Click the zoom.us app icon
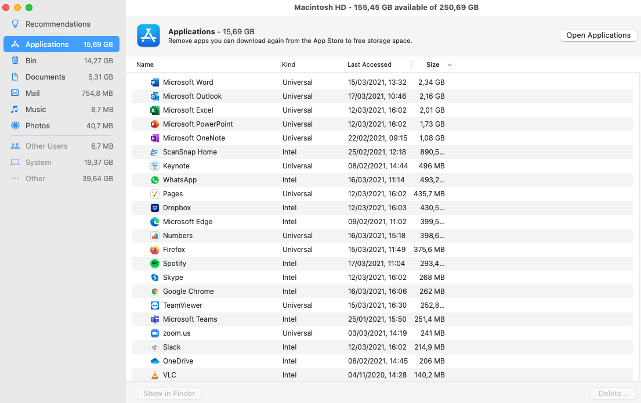 [154, 333]
